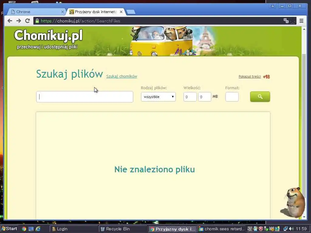Screen dimensions: 311x233
Task: Click the maximum Wielkość size field
Action: click(204, 97)
